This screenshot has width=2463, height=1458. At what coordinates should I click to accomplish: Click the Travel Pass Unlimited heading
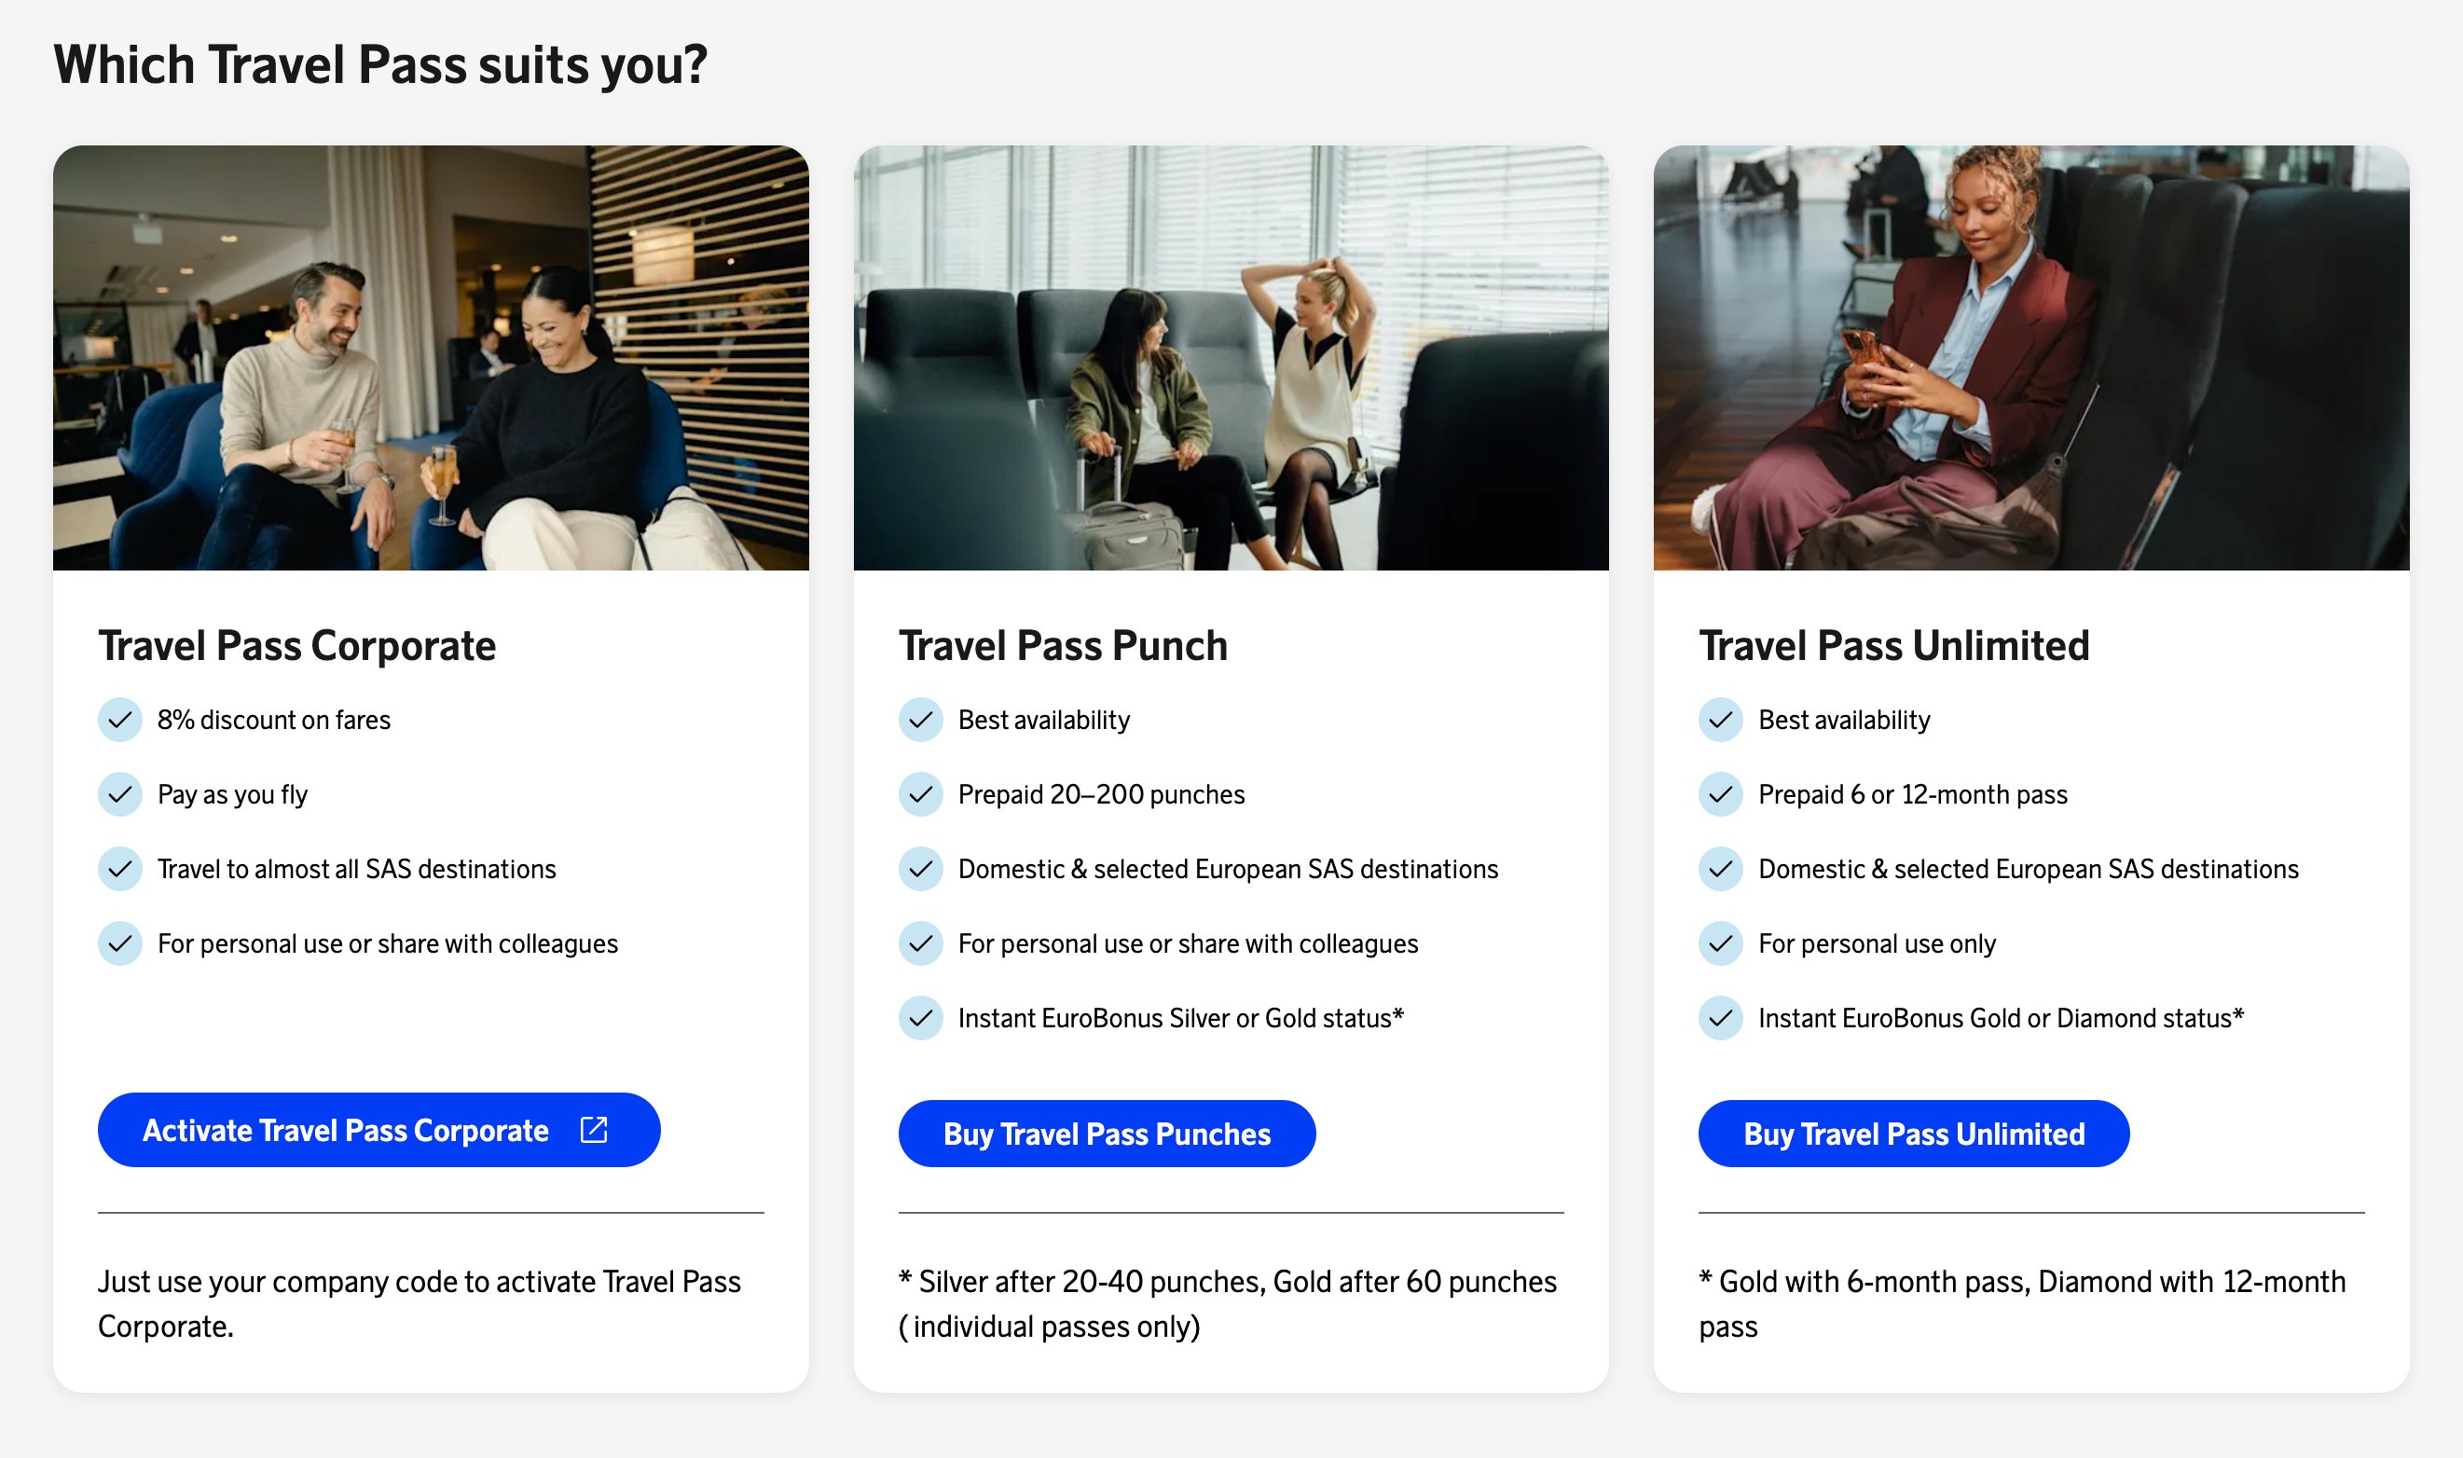[1893, 646]
